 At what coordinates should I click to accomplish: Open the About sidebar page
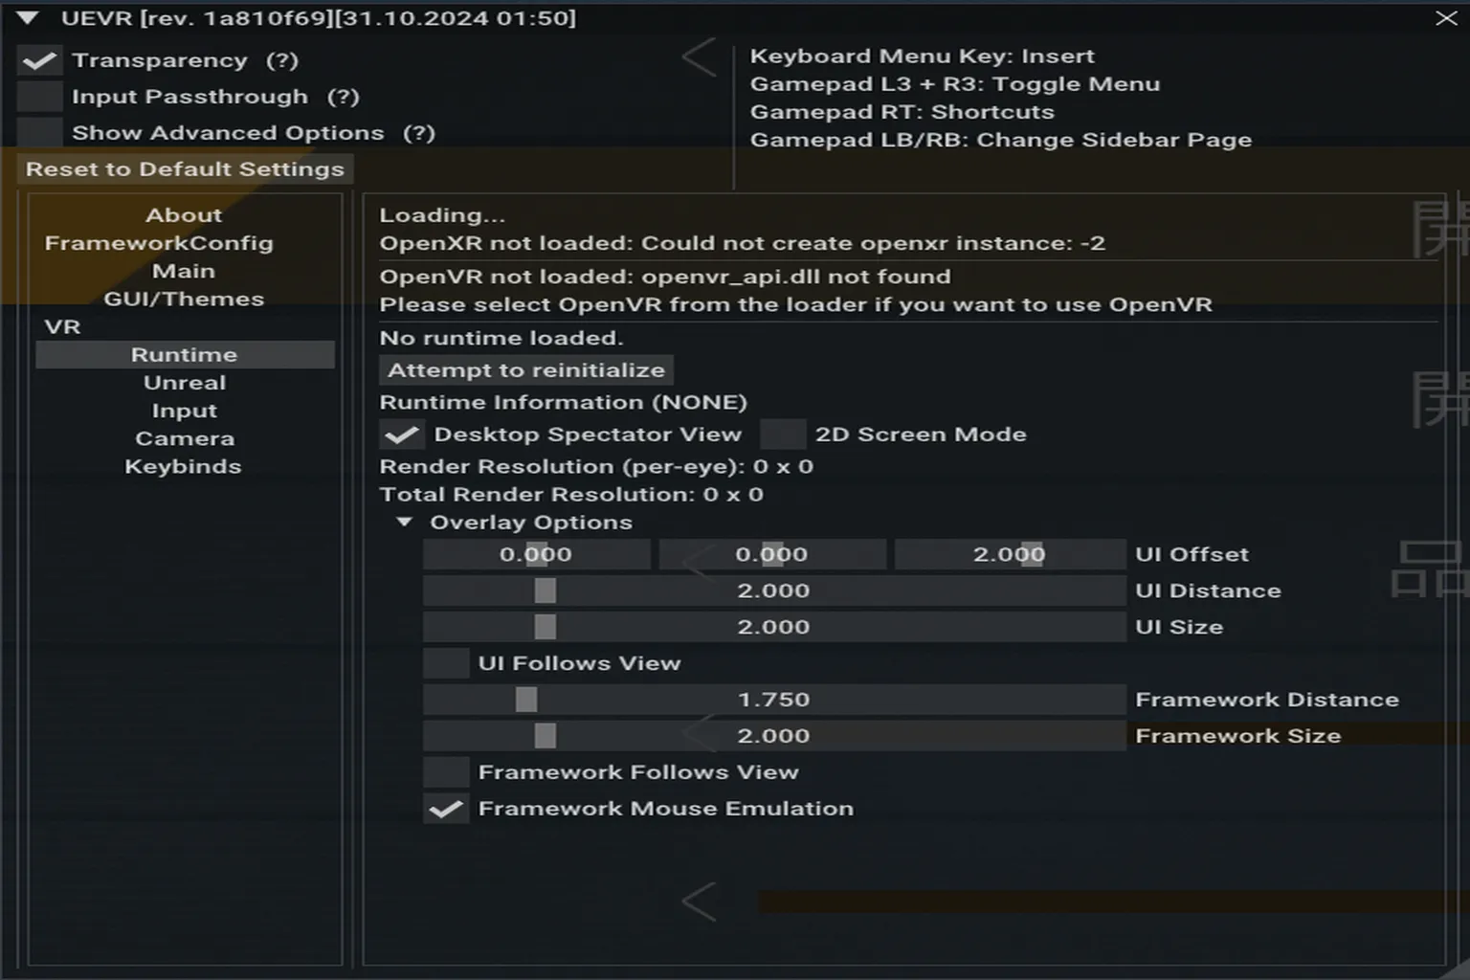click(x=184, y=215)
